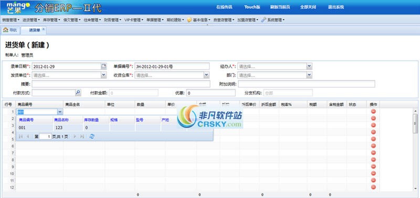Open the 销售管理 menu
The width and height of the screenshot is (420, 198).
(10, 20)
